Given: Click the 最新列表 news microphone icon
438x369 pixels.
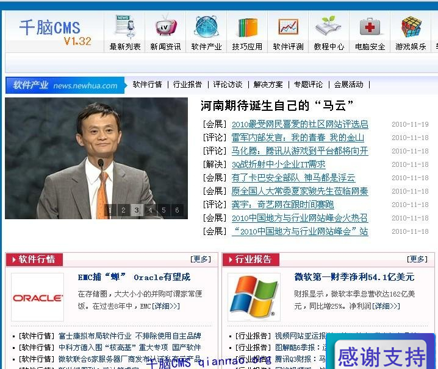Looking at the screenshot, I should pos(125,27).
